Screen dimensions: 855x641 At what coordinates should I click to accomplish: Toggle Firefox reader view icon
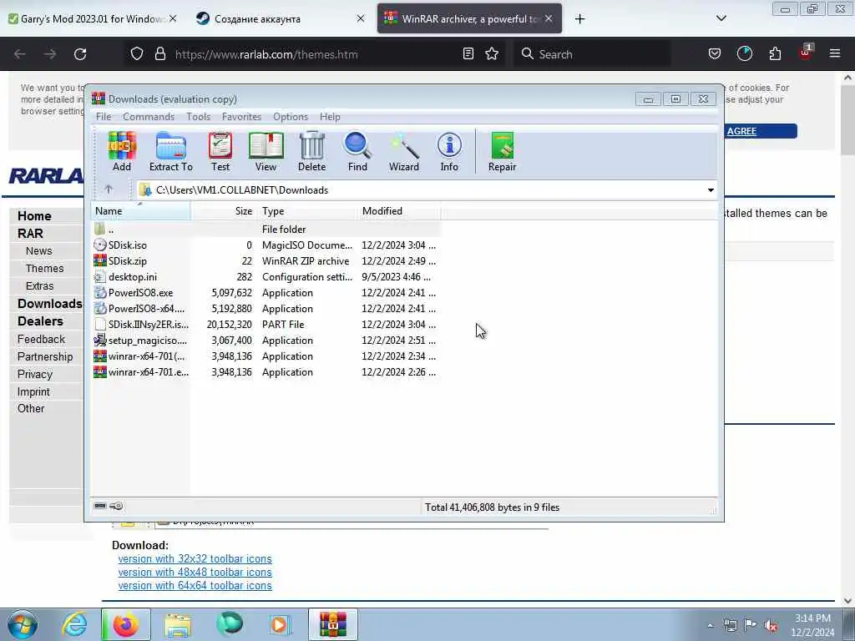[468, 54]
